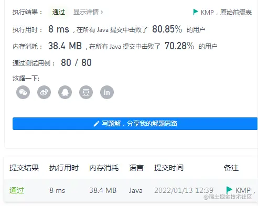
Task: Share result to WeChat
Action: (23, 92)
